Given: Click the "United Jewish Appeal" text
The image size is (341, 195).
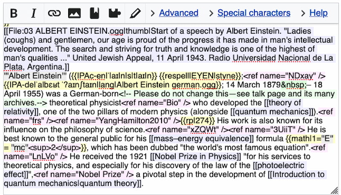Looking at the screenshot, I should [x=112, y=58].
